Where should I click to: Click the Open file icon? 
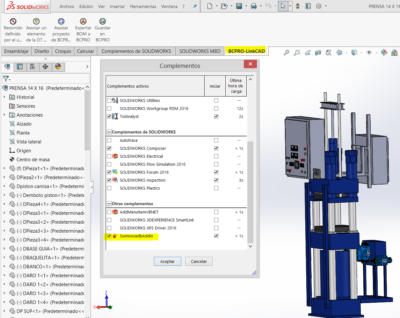(x=224, y=6)
